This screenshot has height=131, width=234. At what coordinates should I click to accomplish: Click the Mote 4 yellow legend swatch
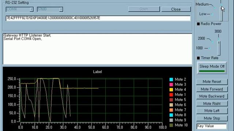171,90
